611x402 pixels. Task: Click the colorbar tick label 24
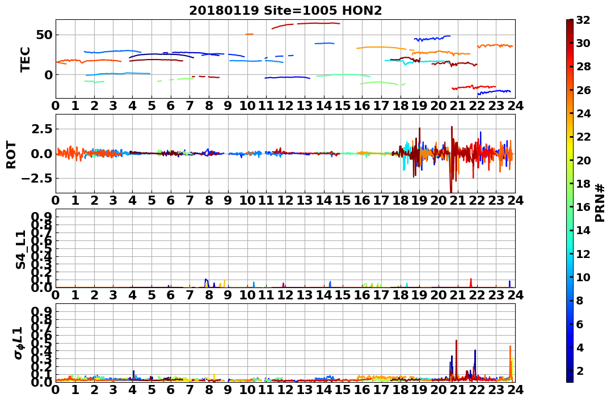(583, 113)
